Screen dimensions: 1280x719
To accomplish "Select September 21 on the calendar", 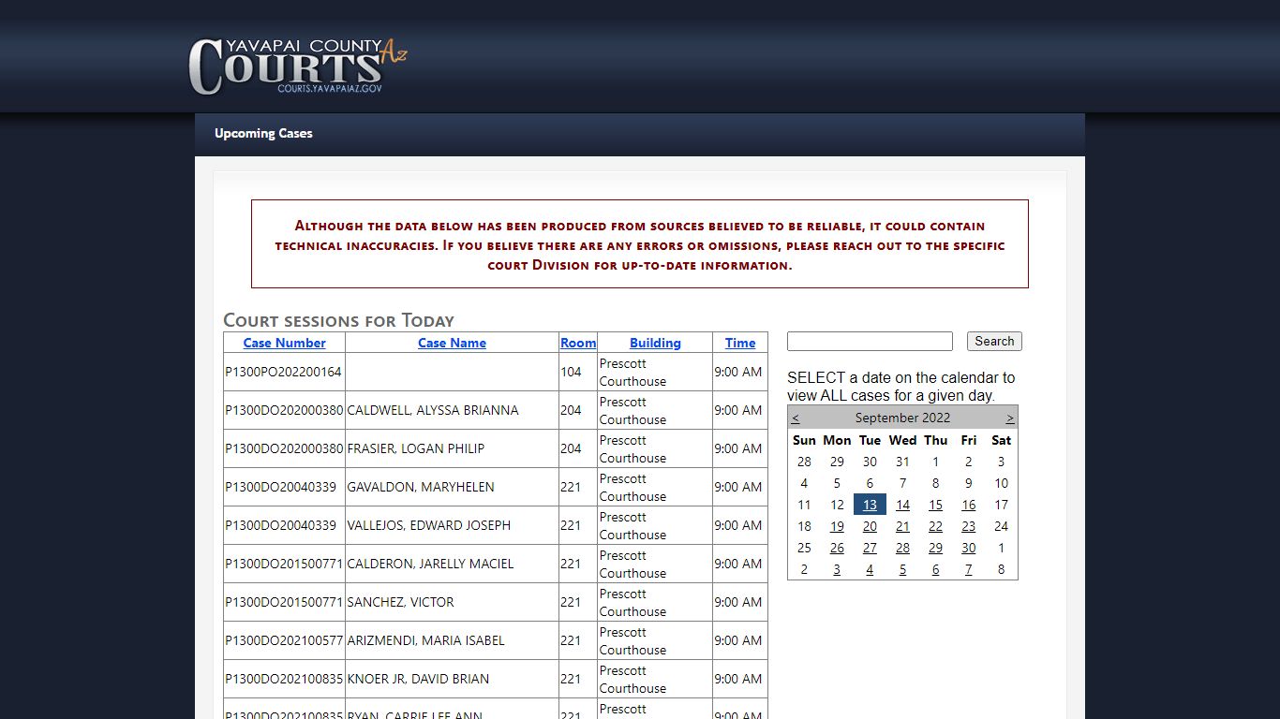I will coord(902,526).
